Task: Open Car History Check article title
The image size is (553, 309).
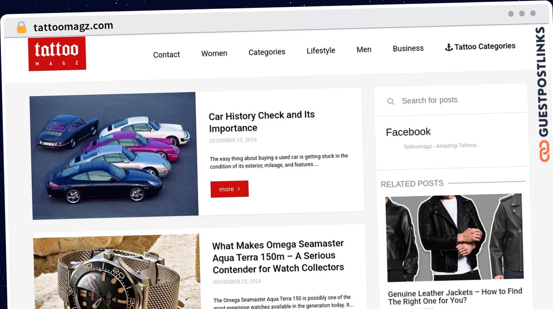Action: click(x=262, y=121)
